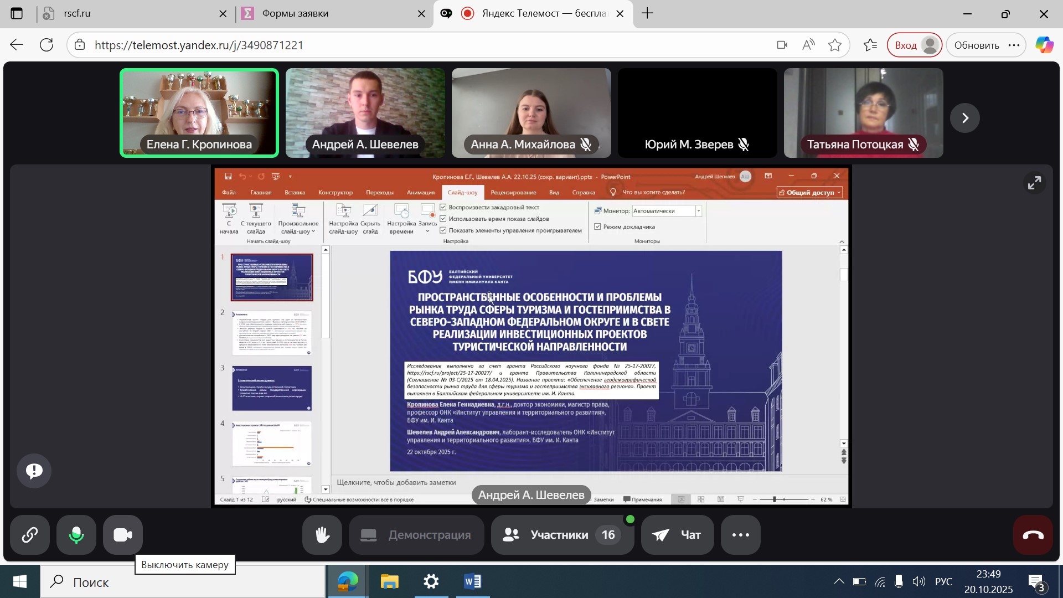Raise hand using hand icon

322,535
